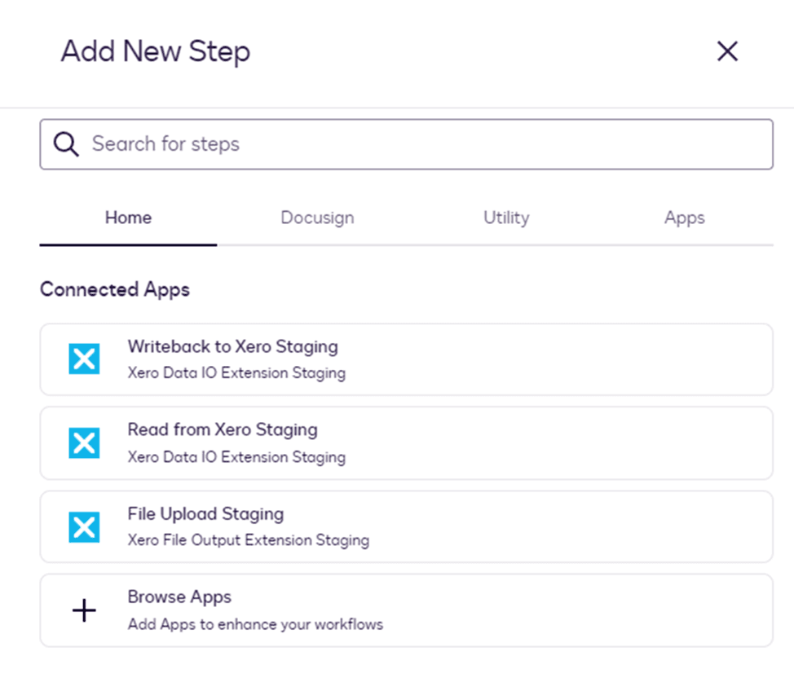Click Xero Data IO subtitle under Read step
Screen dimensions: 794x678
tap(236, 457)
